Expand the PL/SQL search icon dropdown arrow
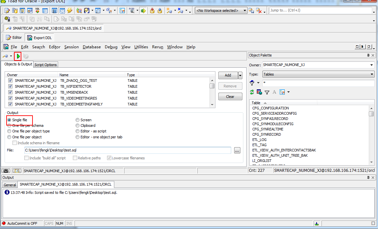378x229 pixels. click(x=137, y=11)
